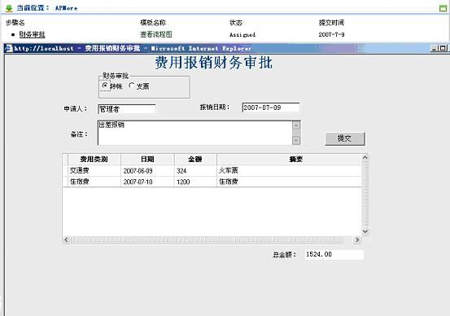The image size is (450, 316).
Task: Click the 住宿费 summary cell
Action: click(x=290, y=182)
